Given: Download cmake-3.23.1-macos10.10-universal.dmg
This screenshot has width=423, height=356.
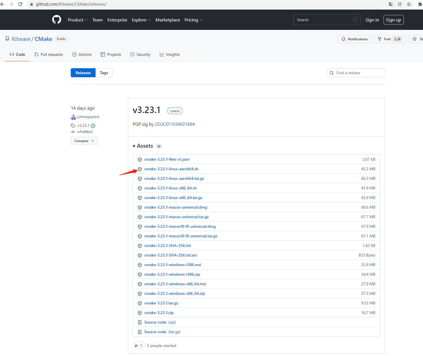Looking at the screenshot, I should (x=180, y=227).
